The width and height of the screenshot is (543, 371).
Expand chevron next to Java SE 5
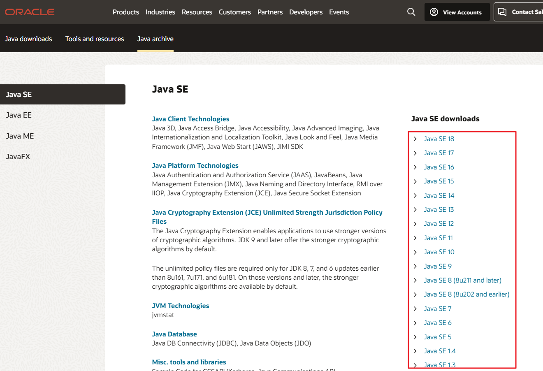click(x=415, y=337)
